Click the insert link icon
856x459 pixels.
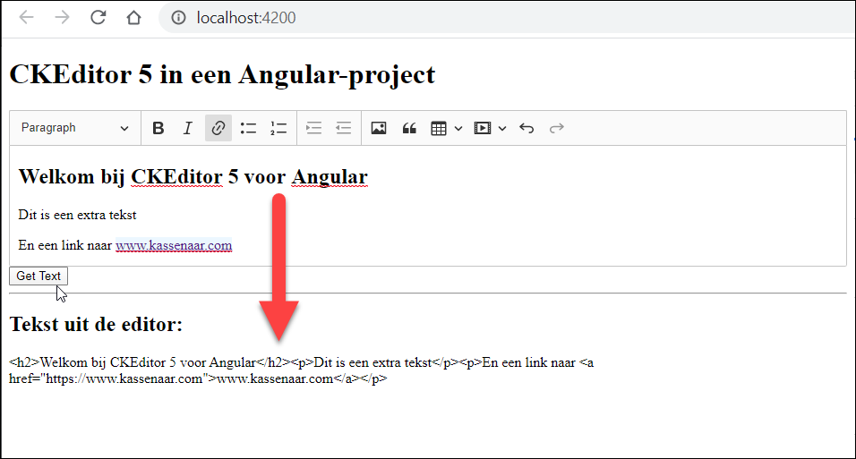tap(218, 128)
